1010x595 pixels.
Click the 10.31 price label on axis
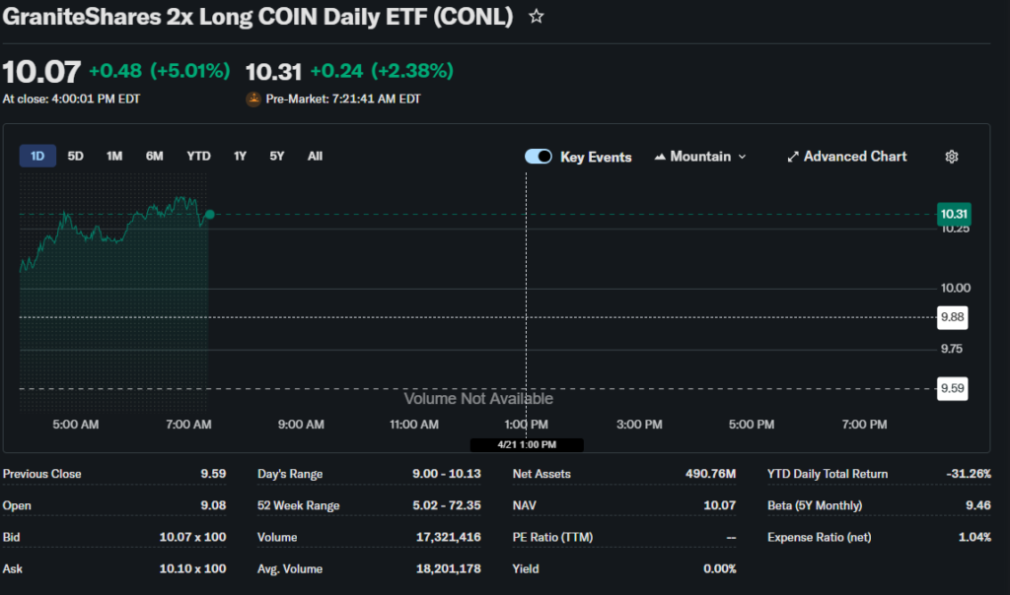(x=954, y=214)
